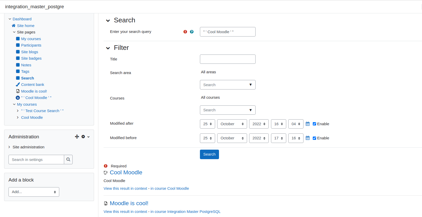Click the Cool Moodle activity icon in navigation

(18, 98)
